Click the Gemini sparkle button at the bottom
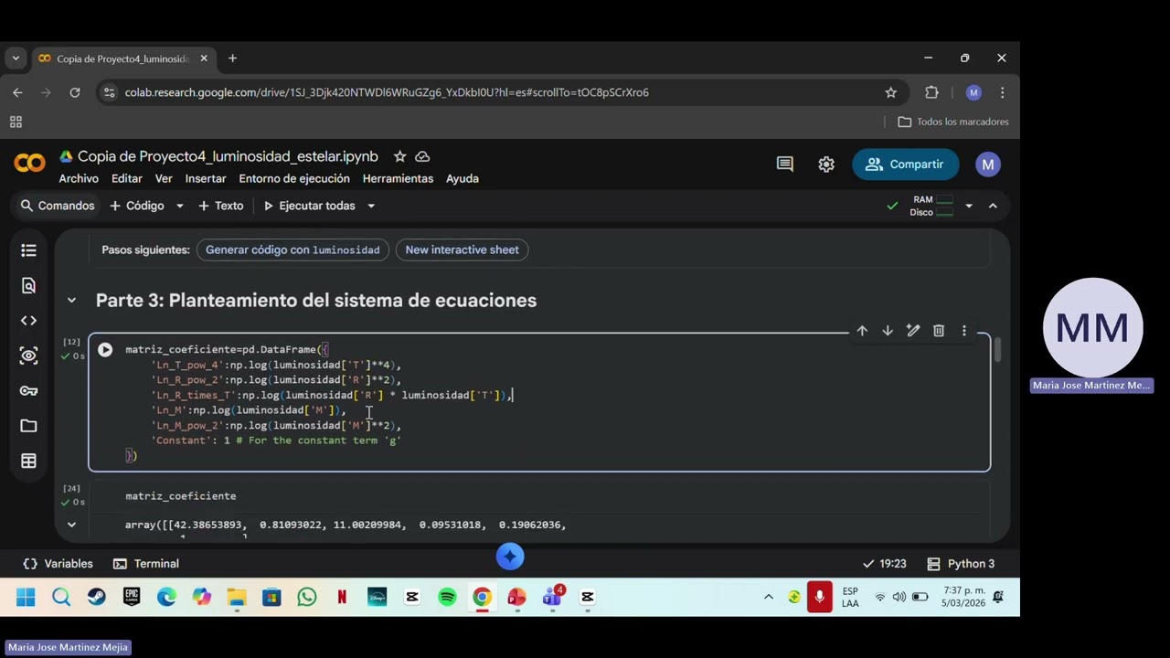 coord(510,556)
